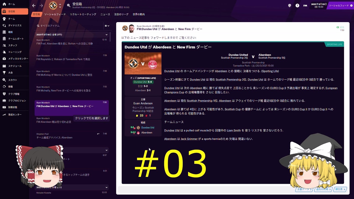Viewport: 354px width, 199px height.
Task: Click the 試合 tag on the message
Action: point(340,27)
